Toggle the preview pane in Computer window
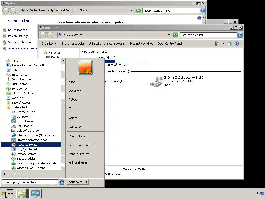The width and height of the screenshot is (265, 199). point(230,44)
